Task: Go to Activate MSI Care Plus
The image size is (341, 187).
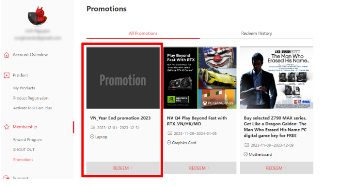Action: coord(32,108)
